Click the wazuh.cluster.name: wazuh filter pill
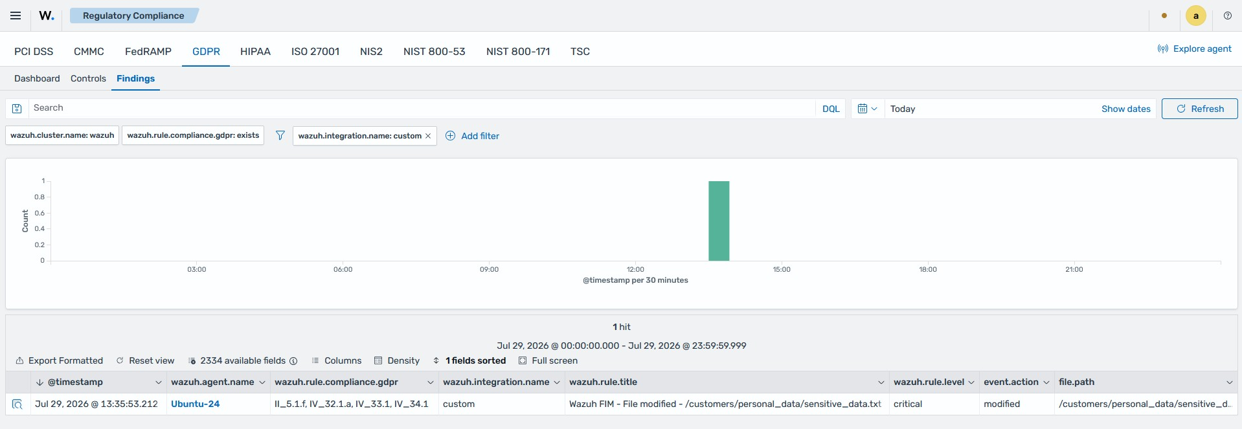 click(62, 135)
